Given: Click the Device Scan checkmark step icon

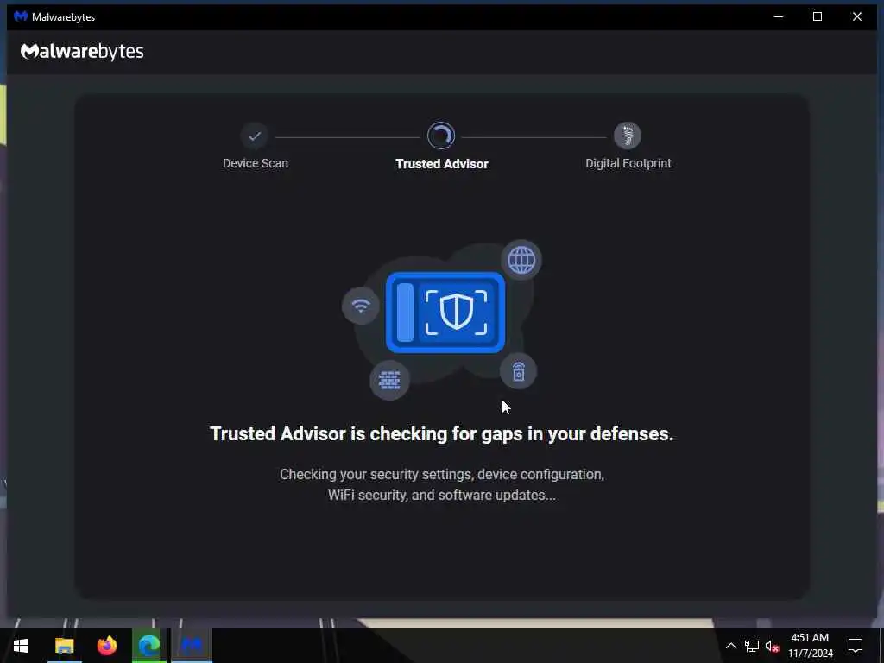Looking at the screenshot, I should click(x=255, y=136).
